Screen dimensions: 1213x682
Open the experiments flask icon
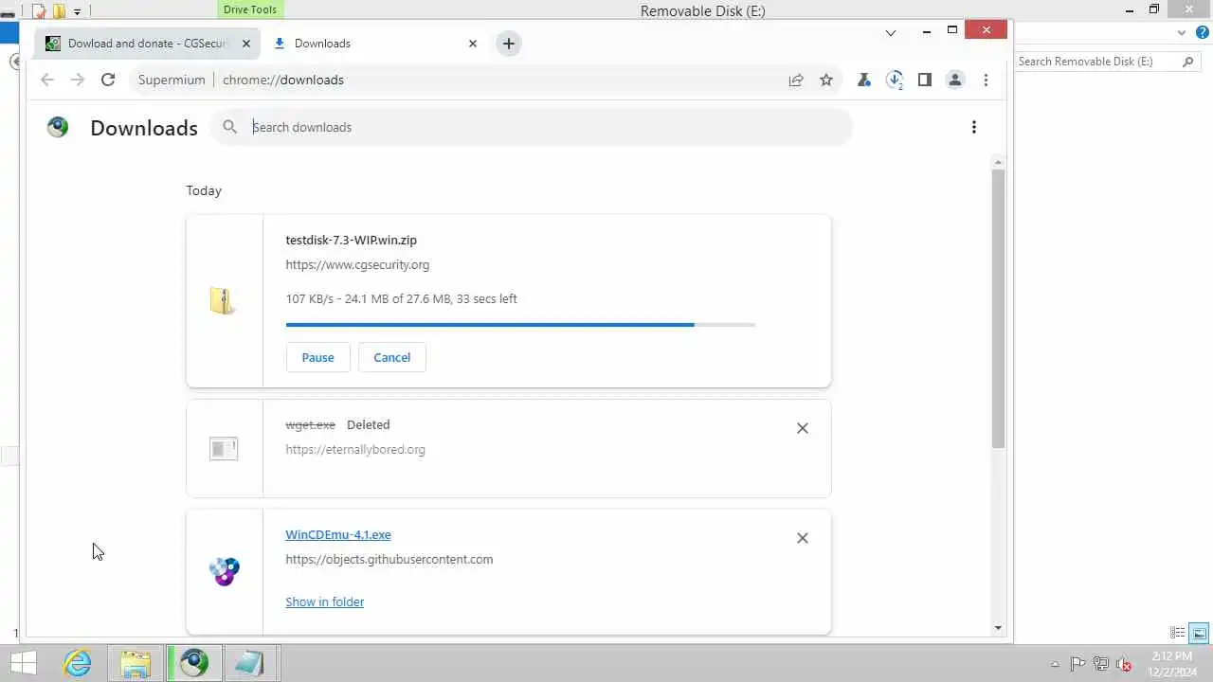[x=864, y=80]
